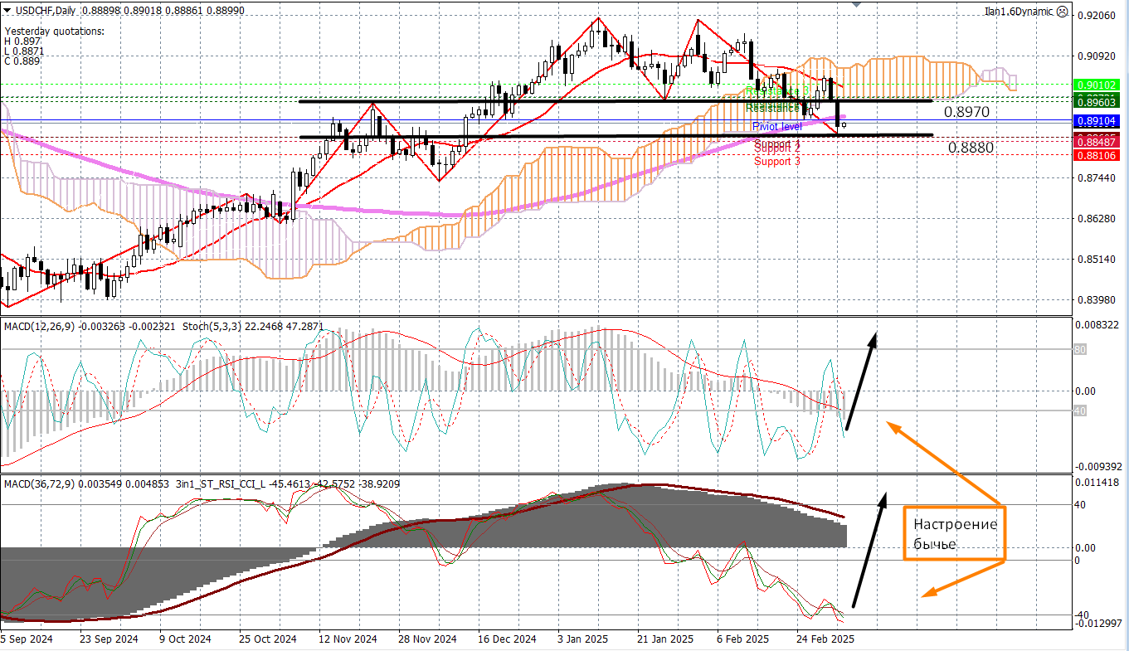Click the 0.86280 value on price scale
Screen dimensions: 1129x651
pos(1096,219)
